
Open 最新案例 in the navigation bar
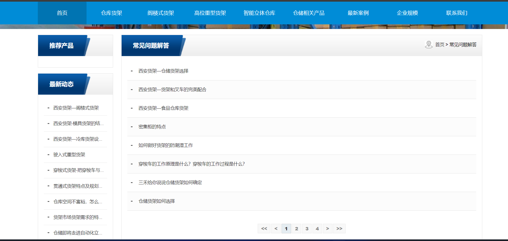358,13
